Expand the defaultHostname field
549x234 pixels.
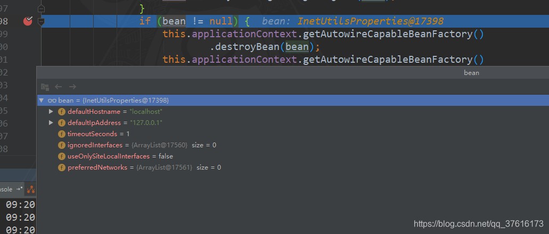click(51, 112)
